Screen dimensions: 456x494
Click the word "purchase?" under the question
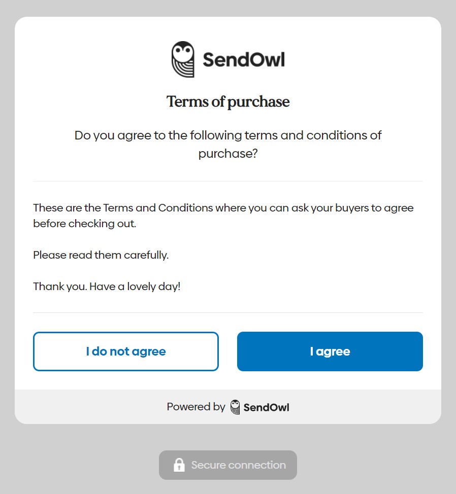click(228, 154)
